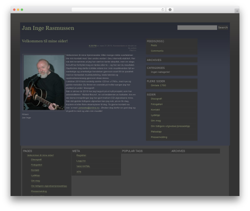Viewport: 250px width, 211px height.
Task: Click the red close window dot
Action: click(14, 10)
